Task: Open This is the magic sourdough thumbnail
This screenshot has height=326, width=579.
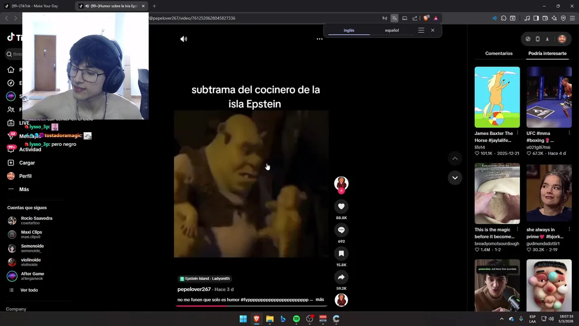Action: (497, 193)
